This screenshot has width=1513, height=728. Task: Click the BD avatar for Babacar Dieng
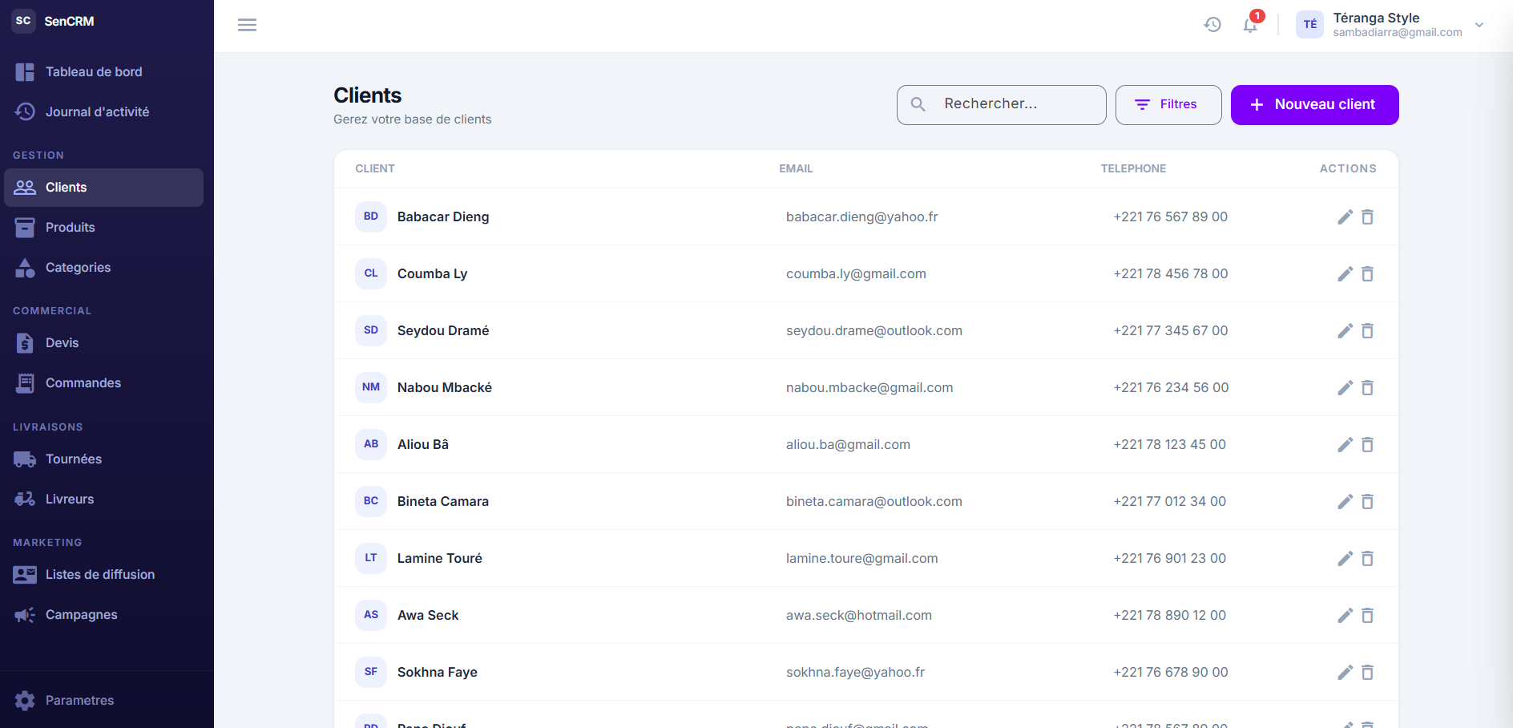(x=371, y=216)
